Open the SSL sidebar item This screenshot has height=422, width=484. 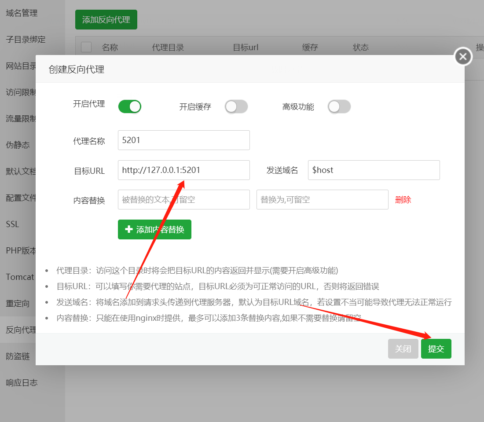(x=13, y=224)
